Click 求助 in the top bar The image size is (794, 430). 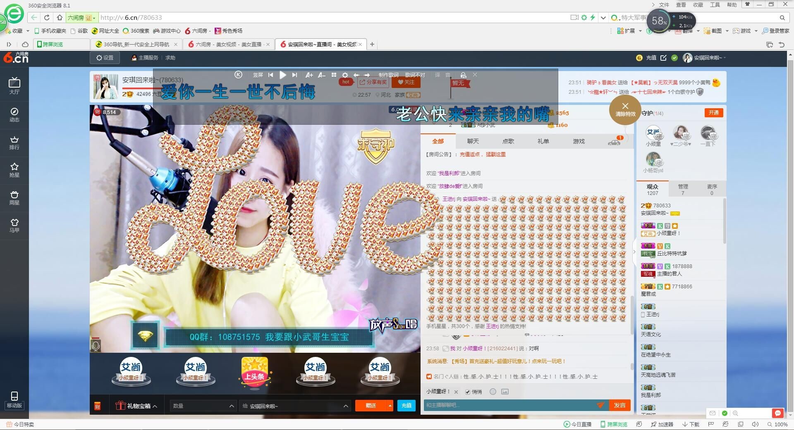click(x=170, y=58)
